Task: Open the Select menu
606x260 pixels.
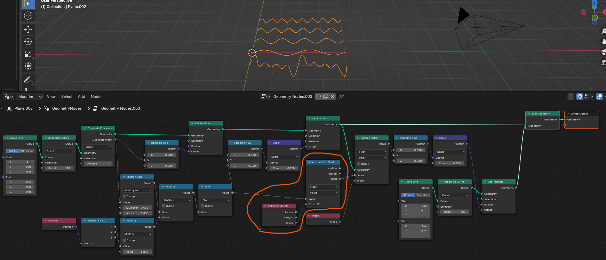Action: coord(67,97)
